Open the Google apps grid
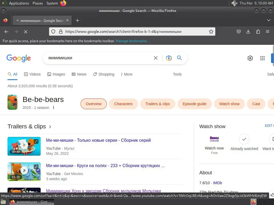 (x=262, y=58)
